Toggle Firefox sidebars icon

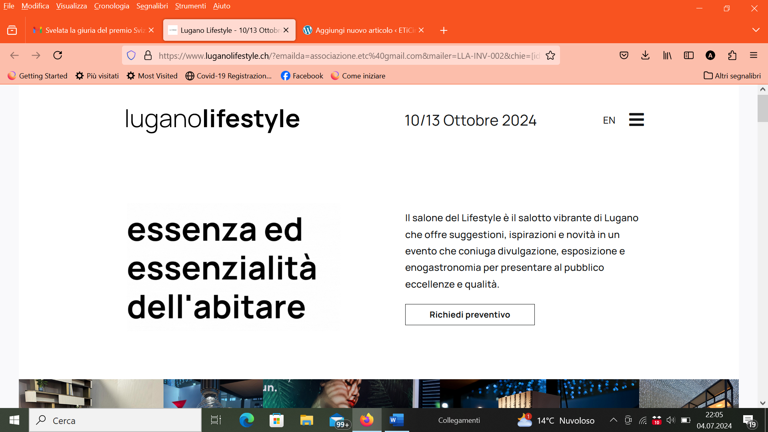689,56
